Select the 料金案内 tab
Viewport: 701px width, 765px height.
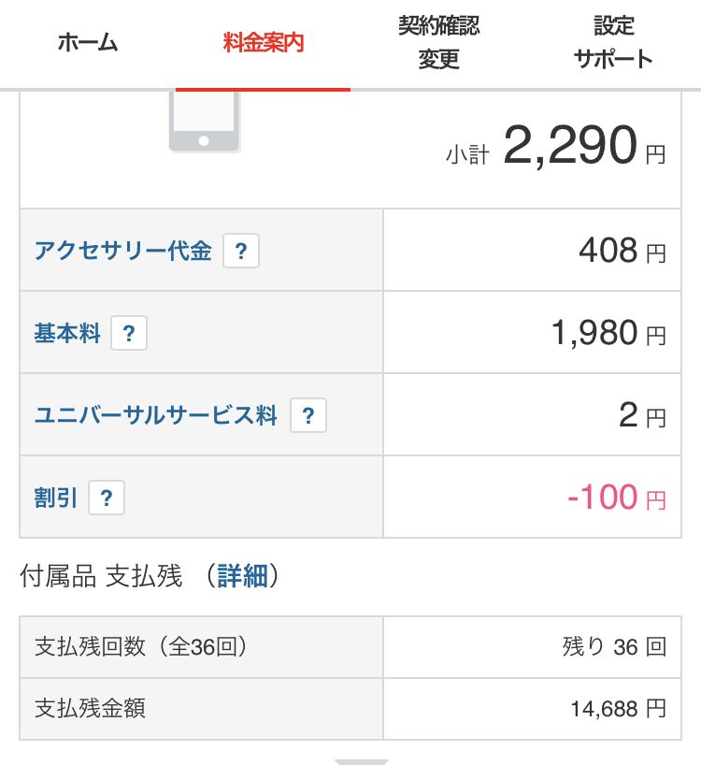(x=264, y=43)
